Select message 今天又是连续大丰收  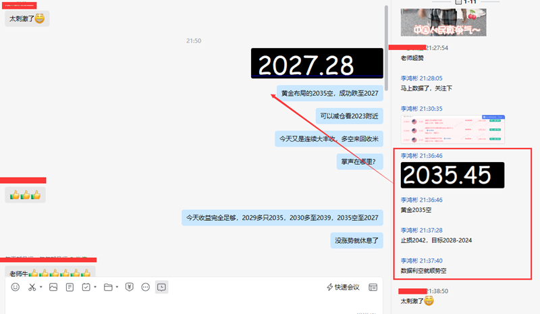click(329, 139)
